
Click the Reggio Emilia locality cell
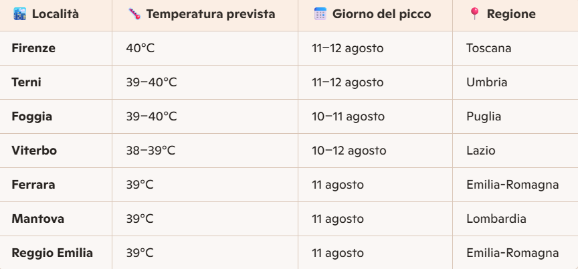coord(52,253)
